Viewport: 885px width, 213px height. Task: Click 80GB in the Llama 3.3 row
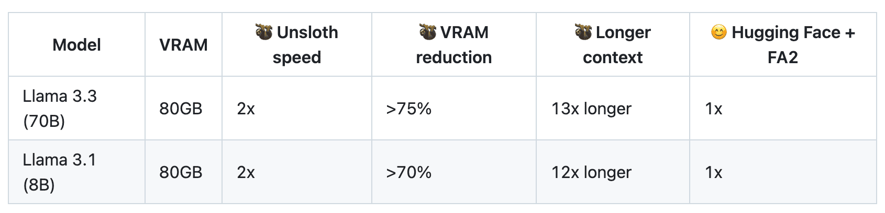[181, 109]
